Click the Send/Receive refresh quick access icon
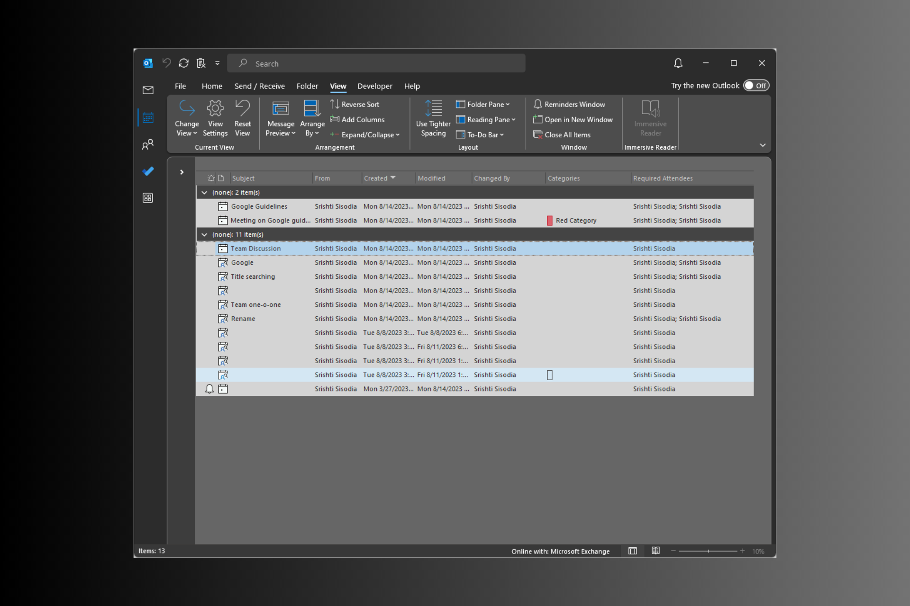The height and width of the screenshot is (606, 910). pos(184,63)
